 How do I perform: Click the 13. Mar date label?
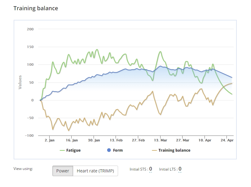point(160,140)
